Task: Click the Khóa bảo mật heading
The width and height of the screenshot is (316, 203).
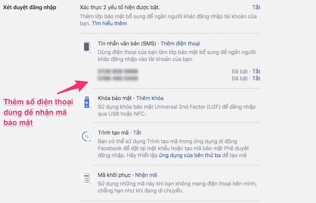Action: (114, 98)
